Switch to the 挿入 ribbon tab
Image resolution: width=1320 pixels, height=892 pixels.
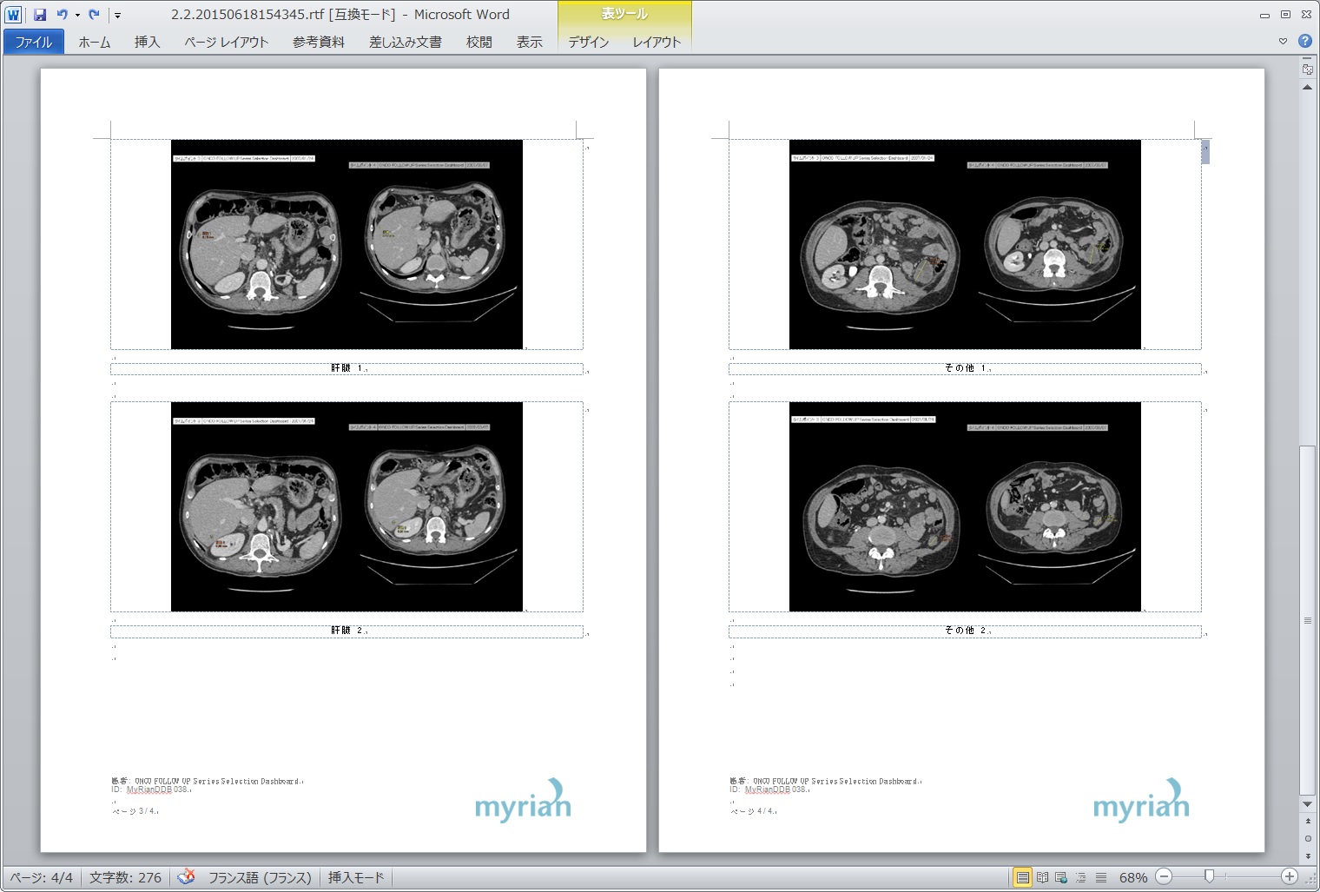[x=147, y=42]
